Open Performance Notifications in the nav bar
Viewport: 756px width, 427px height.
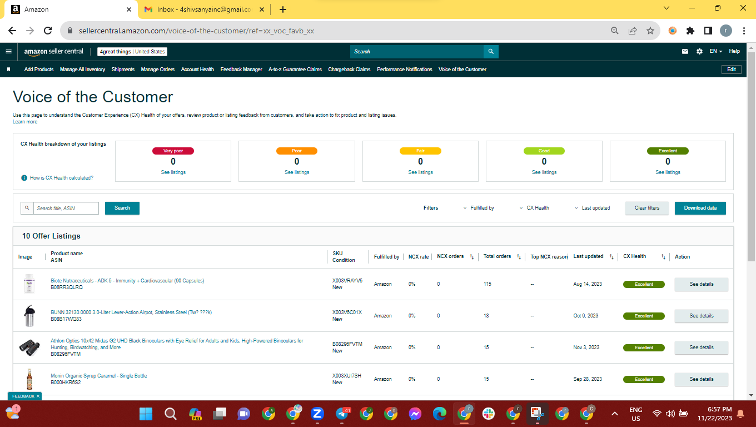coord(405,69)
